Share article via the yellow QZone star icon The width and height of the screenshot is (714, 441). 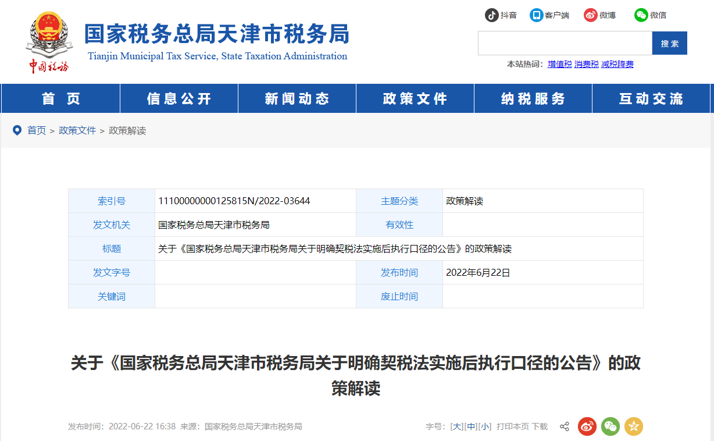[633, 426]
